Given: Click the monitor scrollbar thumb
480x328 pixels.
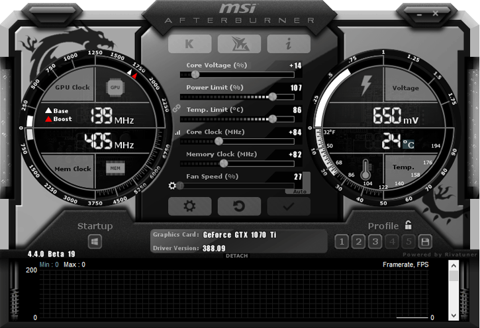Looking at the screenshot, I should 454,276.
